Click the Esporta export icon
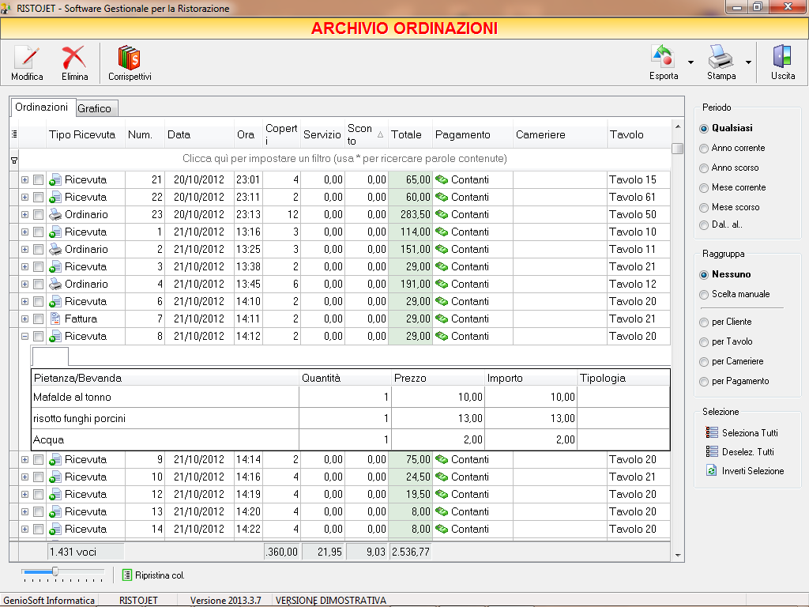 click(x=664, y=57)
